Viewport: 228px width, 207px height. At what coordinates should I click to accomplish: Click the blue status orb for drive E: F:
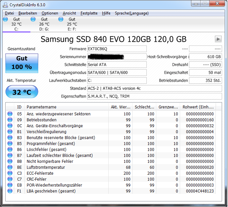click(61, 19)
